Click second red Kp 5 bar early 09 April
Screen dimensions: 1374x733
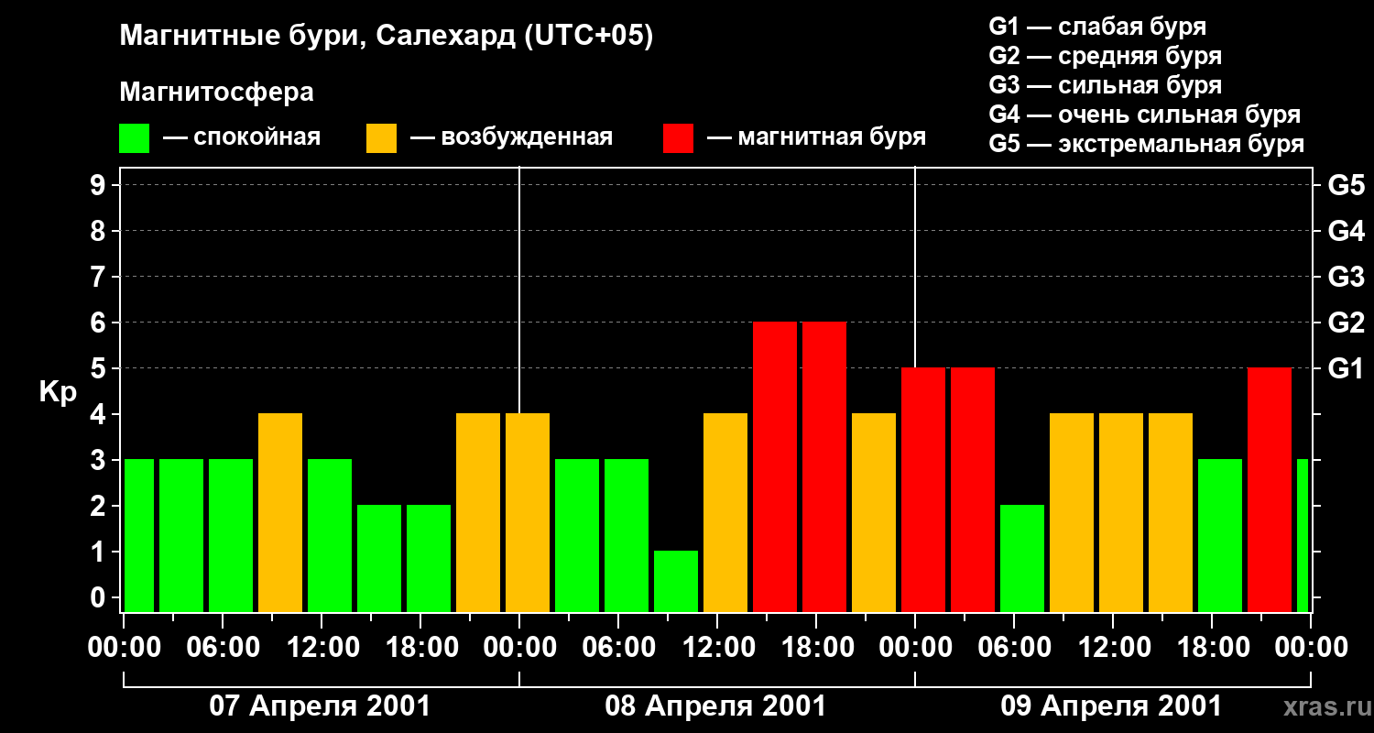pyautogui.click(x=973, y=489)
